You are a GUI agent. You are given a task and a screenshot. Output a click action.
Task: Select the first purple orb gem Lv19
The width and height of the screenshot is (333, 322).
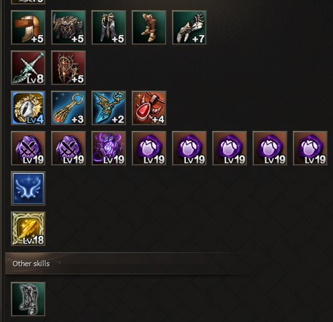coord(149,148)
